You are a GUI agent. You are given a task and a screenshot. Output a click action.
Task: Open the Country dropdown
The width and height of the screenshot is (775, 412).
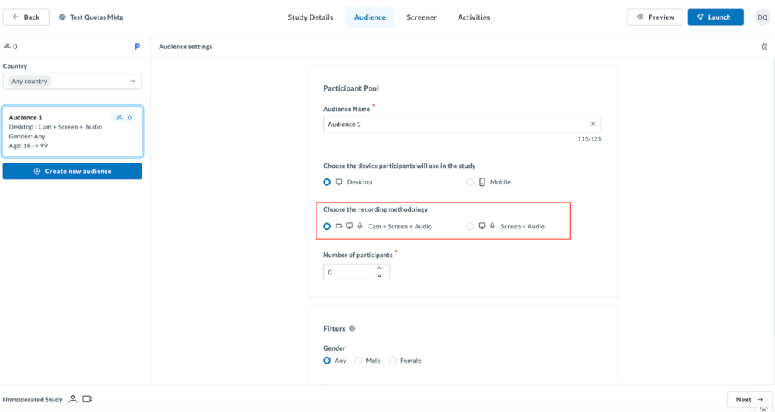click(72, 81)
